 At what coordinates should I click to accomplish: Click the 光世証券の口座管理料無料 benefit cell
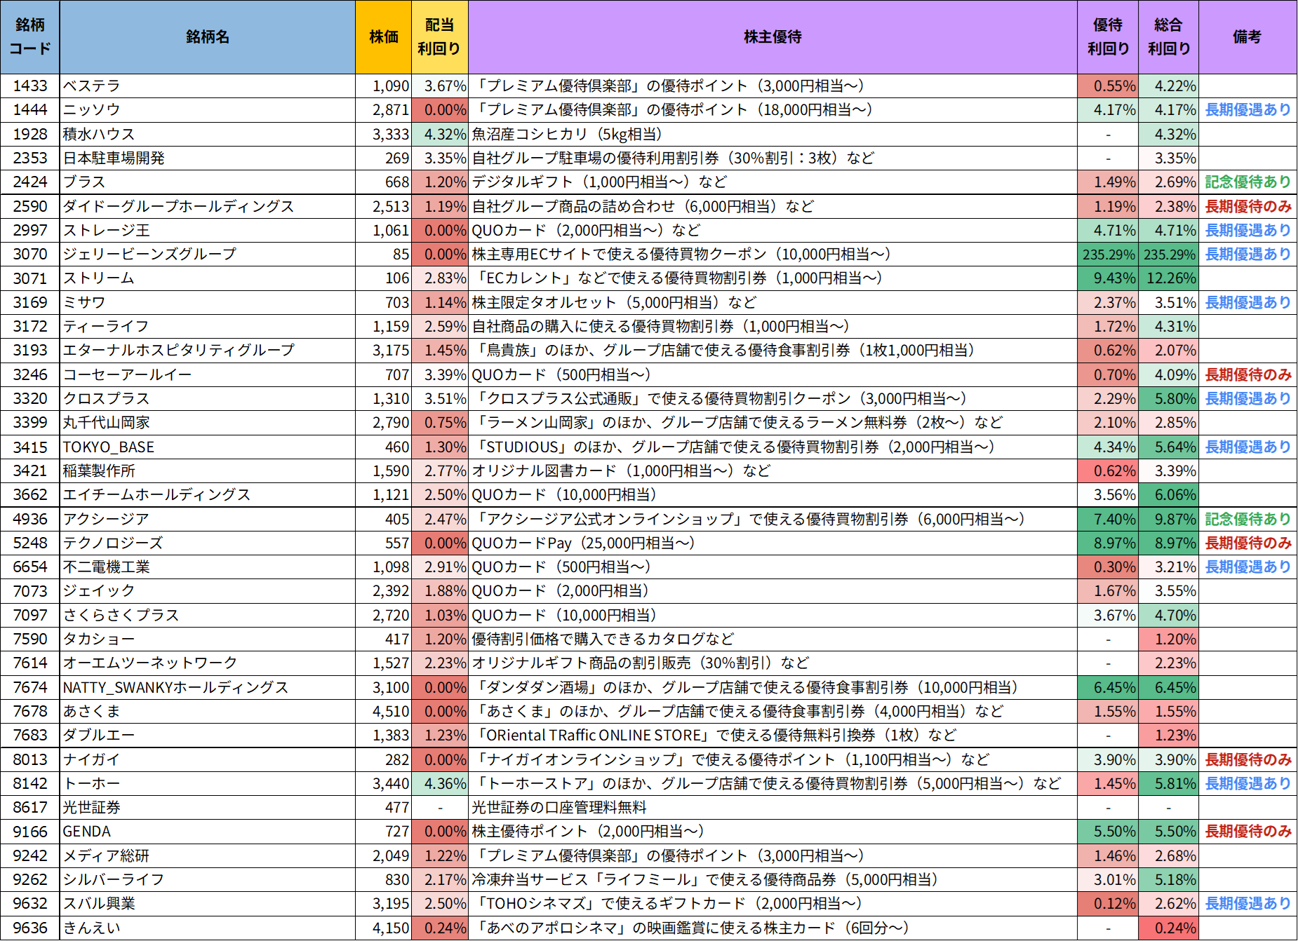click(772, 808)
